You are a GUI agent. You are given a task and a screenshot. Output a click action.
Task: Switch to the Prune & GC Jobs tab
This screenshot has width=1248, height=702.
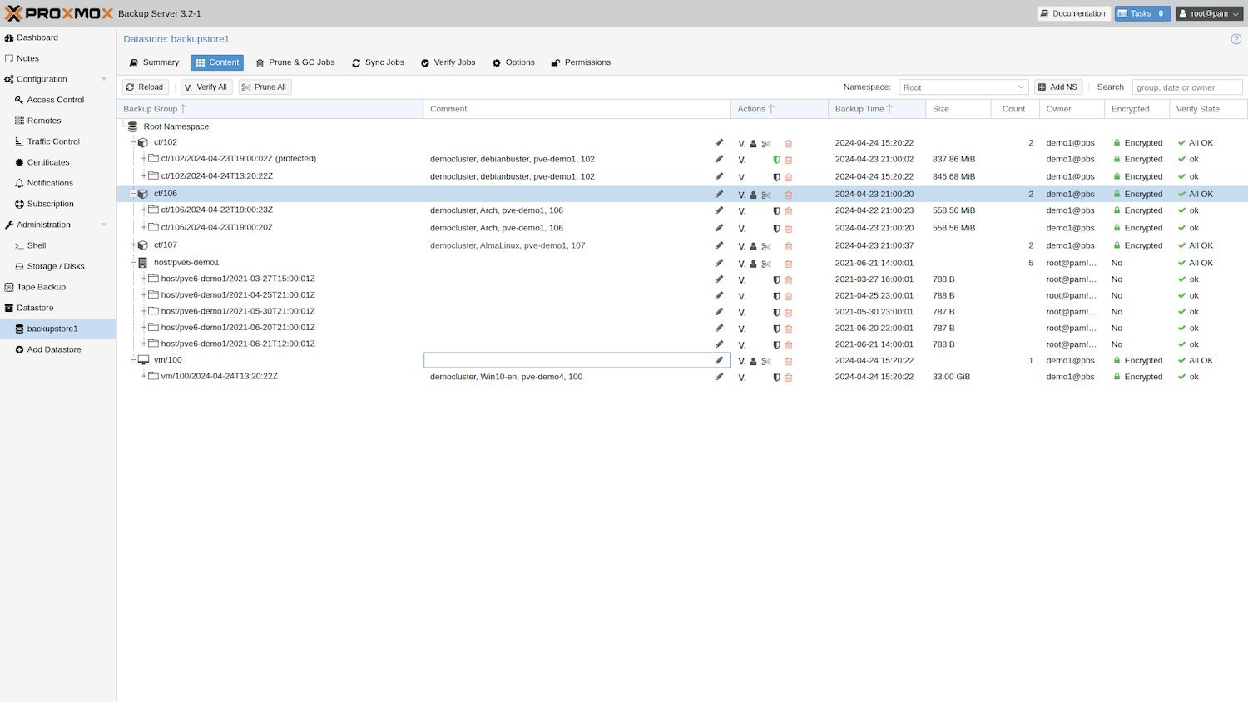[295, 62]
